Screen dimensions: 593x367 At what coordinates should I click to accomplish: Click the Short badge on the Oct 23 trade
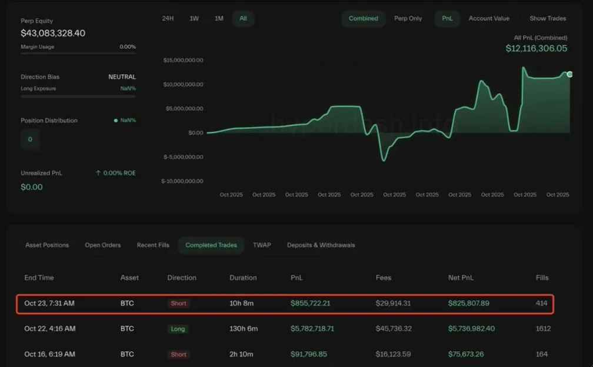[178, 303]
